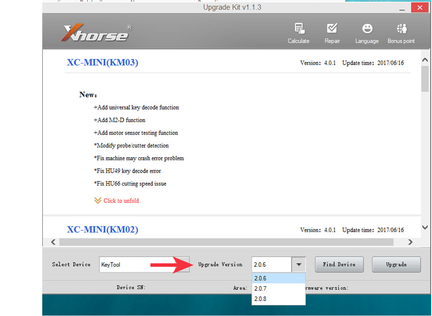Click the XC-MINI(KM03) heading

click(103, 62)
